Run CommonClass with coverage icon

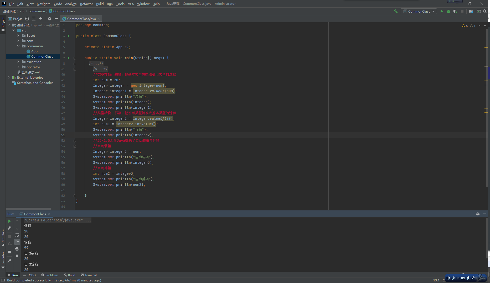coord(455,11)
